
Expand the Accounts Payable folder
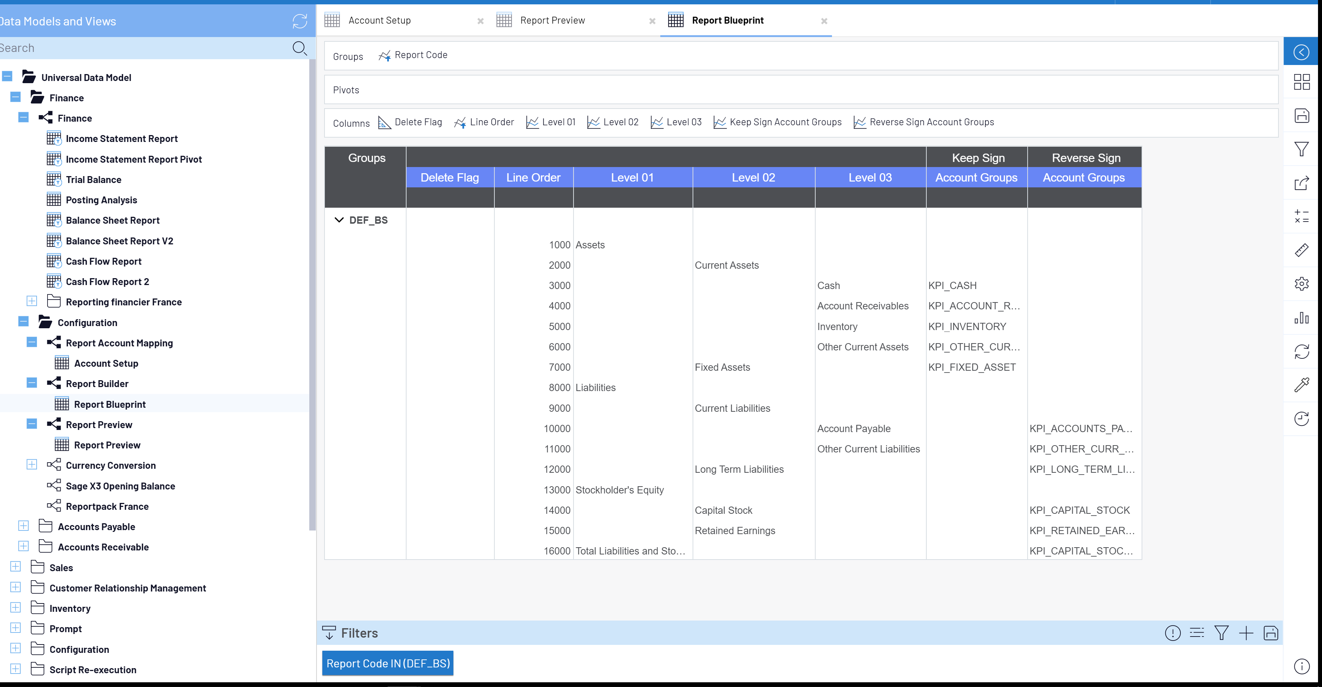tap(24, 526)
